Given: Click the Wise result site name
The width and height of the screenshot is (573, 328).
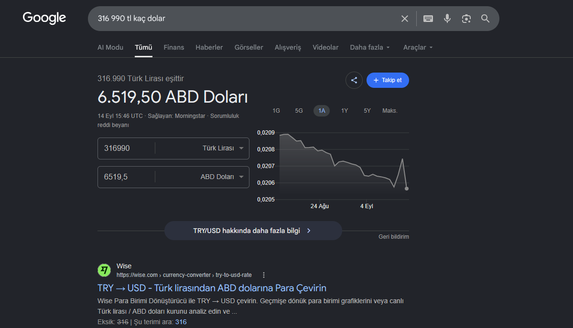Looking at the screenshot, I should (x=124, y=266).
